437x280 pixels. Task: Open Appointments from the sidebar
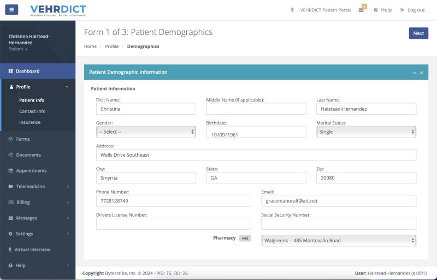pyautogui.click(x=31, y=171)
